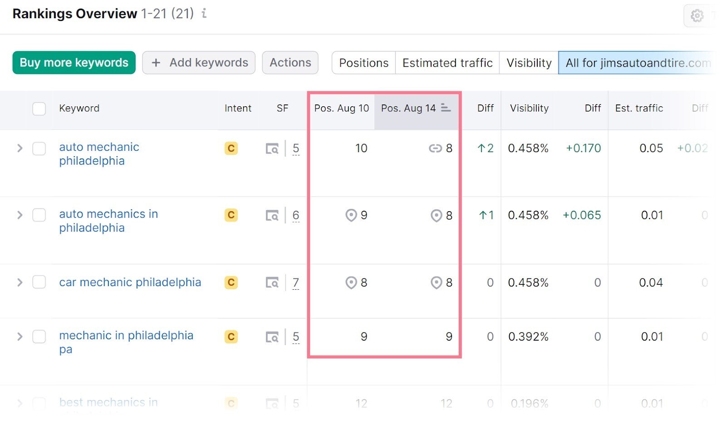Click the location pin in Aug 14 column for car mechanic
Image resolution: width=726 pixels, height=421 pixels.
tap(437, 283)
